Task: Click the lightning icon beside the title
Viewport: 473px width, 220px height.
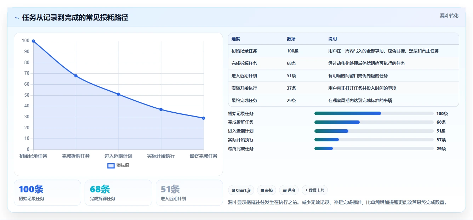Action: point(17,18)
